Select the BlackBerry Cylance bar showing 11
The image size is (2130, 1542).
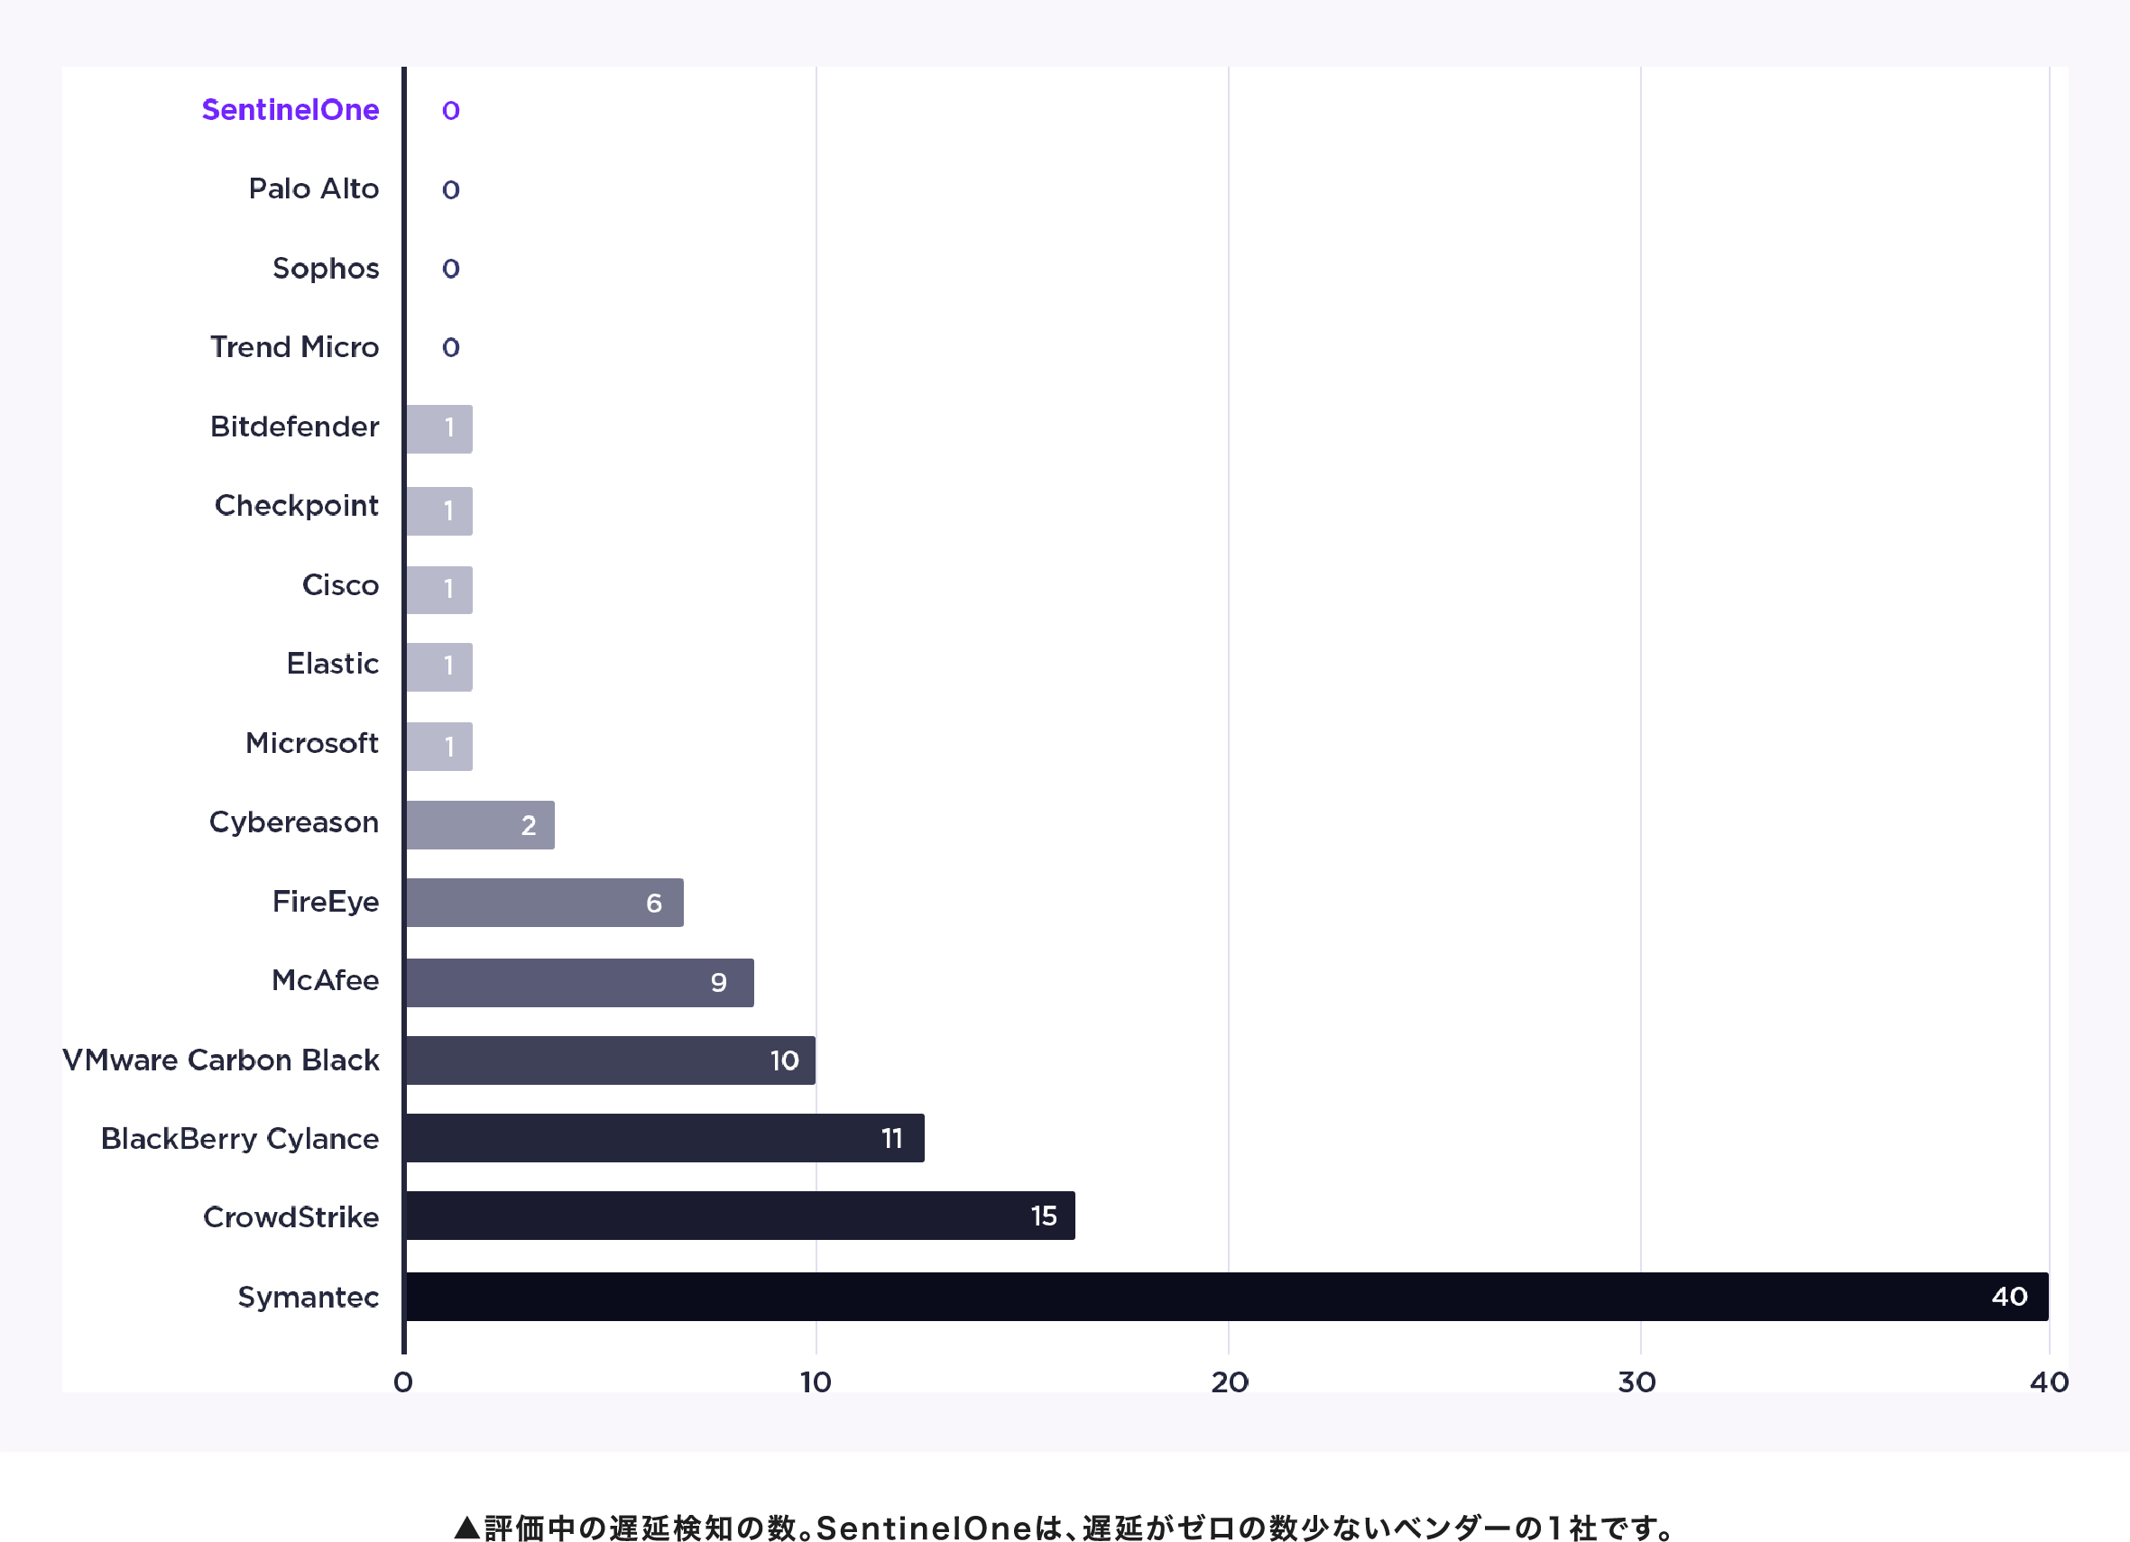(x=665, y=1138)
